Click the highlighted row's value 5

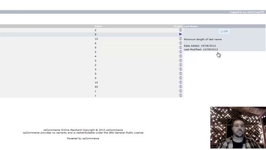[x=96, y=35]
